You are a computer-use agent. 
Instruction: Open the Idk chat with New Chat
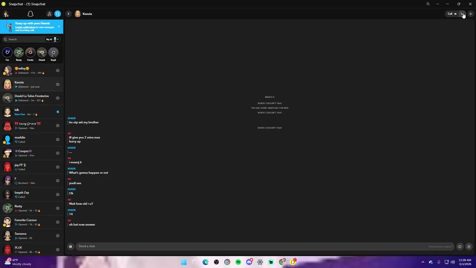(32, 112)
